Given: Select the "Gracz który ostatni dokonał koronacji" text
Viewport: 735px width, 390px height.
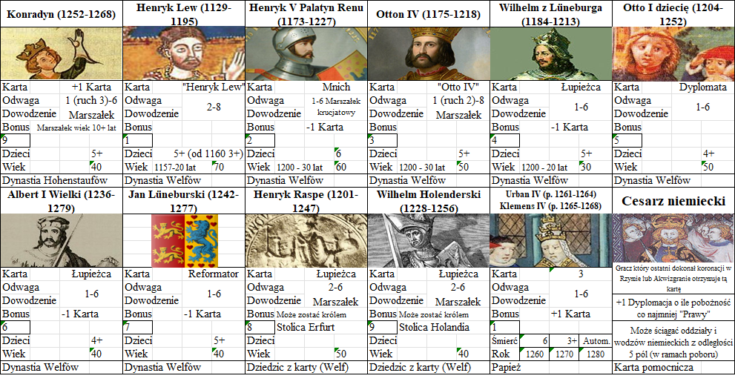Looking at the screenshot, I should (x=673, y=279).
